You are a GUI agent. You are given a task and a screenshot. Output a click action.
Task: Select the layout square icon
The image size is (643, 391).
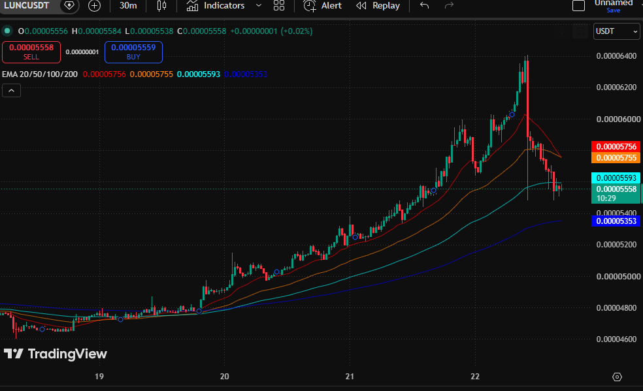[x=578, y=6]
